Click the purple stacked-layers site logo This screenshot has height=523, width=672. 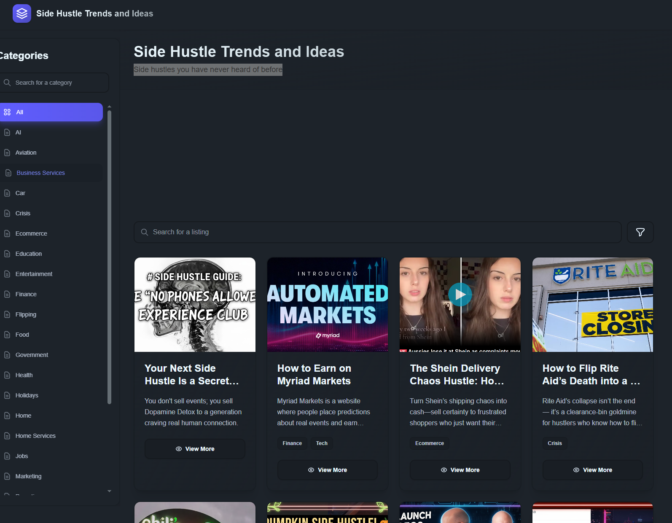point(22,13)
